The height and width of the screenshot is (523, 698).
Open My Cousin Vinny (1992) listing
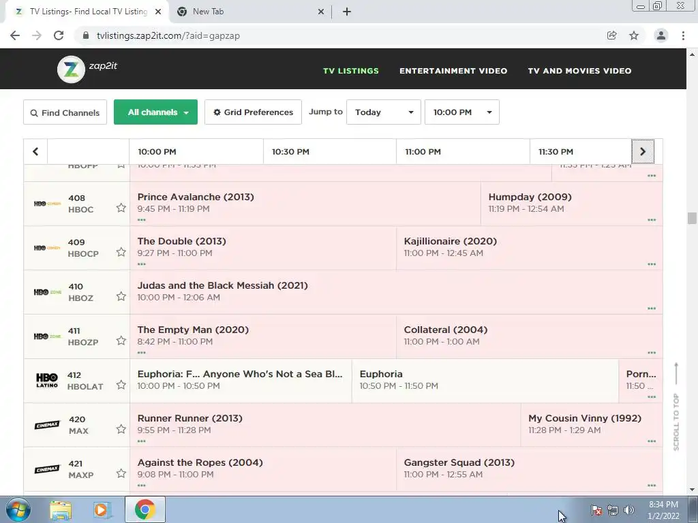tap(584, 418)
